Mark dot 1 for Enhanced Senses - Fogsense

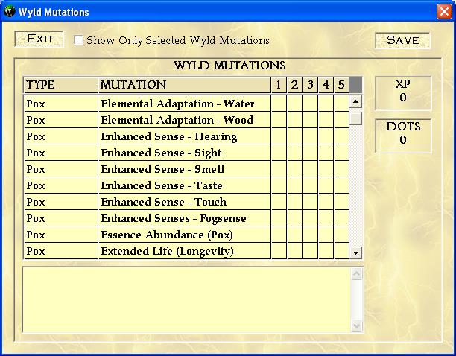pos(279,218)
